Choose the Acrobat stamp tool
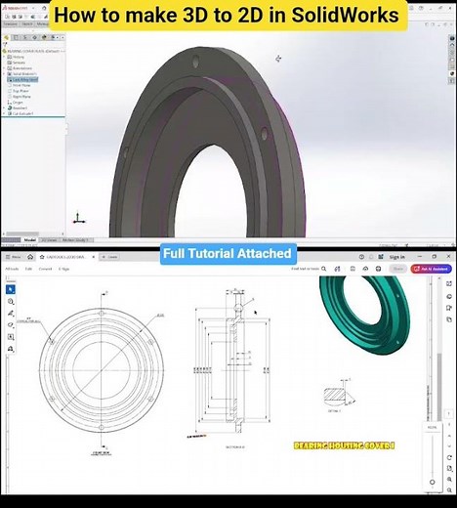The image size is (457, 508). [11, 349]
